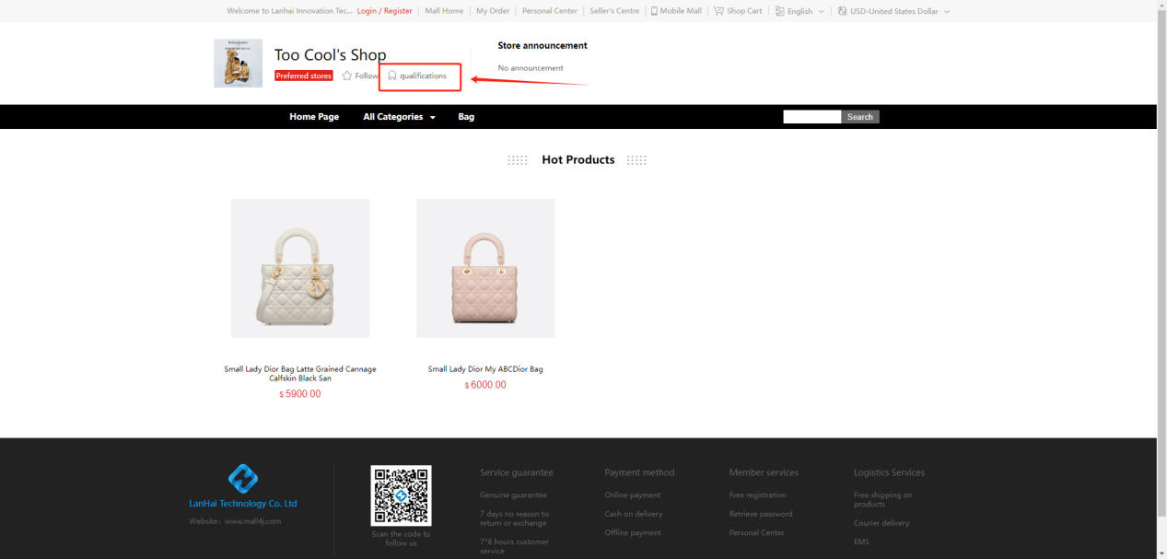Viewport: 1167px width, 559px height.
Task: Click the Store announcement heading
Action: [543, 45]
